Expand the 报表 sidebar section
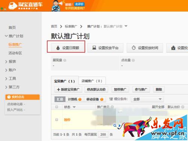This screenshot has height=141, width=188. click(11, 62)
